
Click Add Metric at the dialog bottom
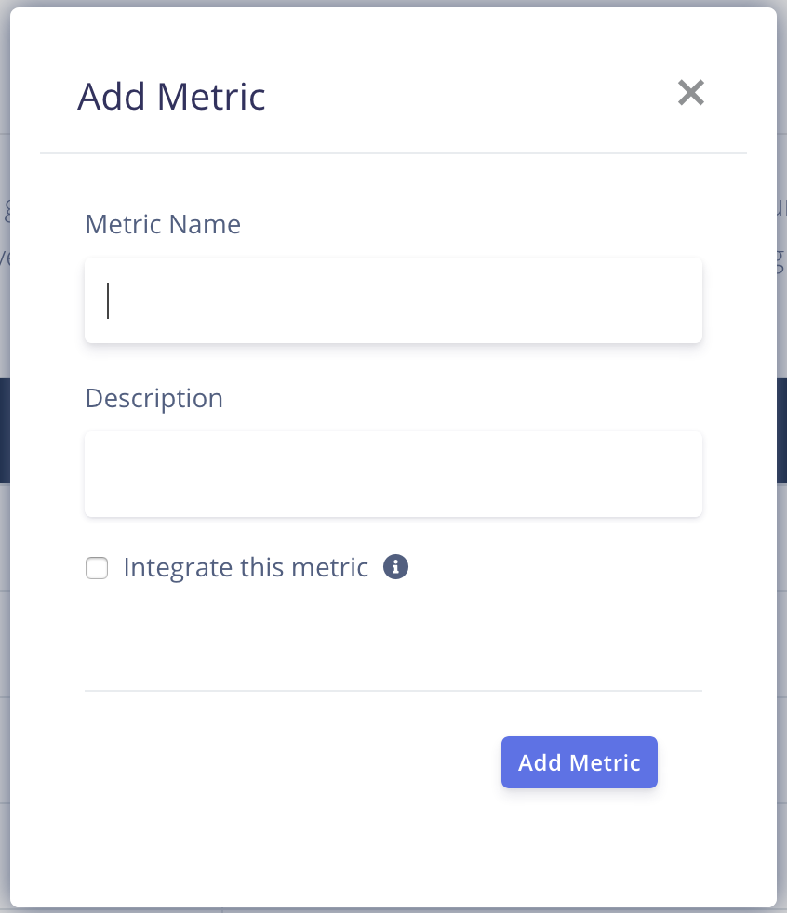pyautogui.click(x=579, y=762)
